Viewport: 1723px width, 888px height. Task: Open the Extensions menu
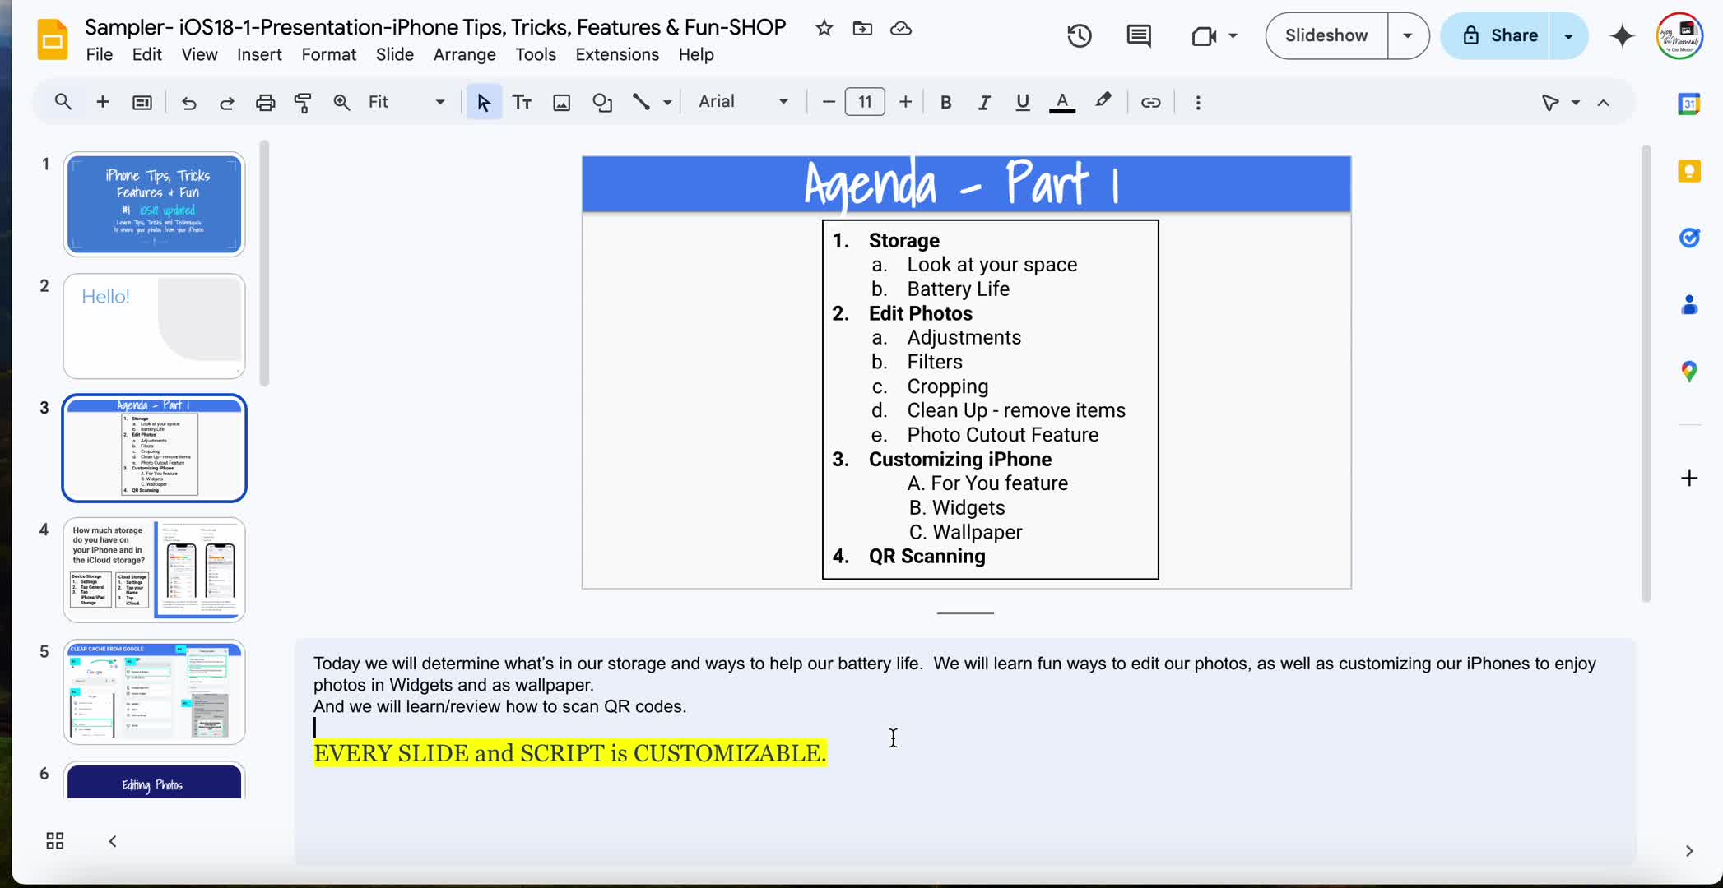pos(617,54)
